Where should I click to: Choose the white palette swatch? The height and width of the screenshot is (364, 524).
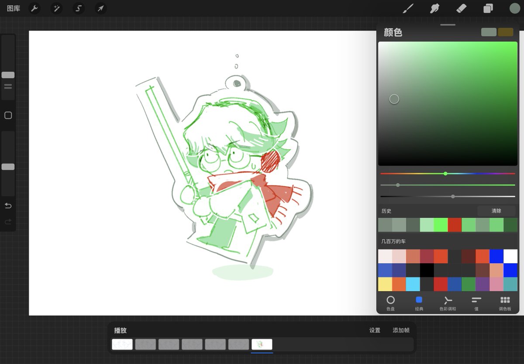[x=510, y=256]
